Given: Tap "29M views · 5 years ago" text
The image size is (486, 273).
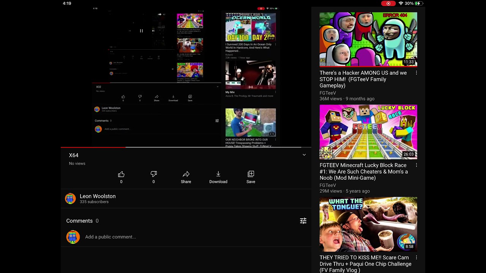Looking at the screenshot, I should (x=345, y=191).
